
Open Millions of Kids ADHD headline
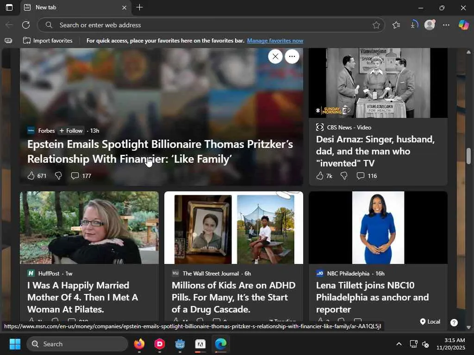[233, 297]
